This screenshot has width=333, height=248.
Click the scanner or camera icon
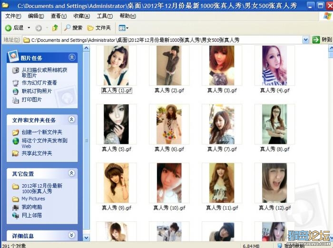pyautogui.click(x=16, y=70)
